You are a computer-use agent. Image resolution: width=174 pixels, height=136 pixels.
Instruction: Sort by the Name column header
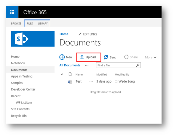tap(79, 75)
